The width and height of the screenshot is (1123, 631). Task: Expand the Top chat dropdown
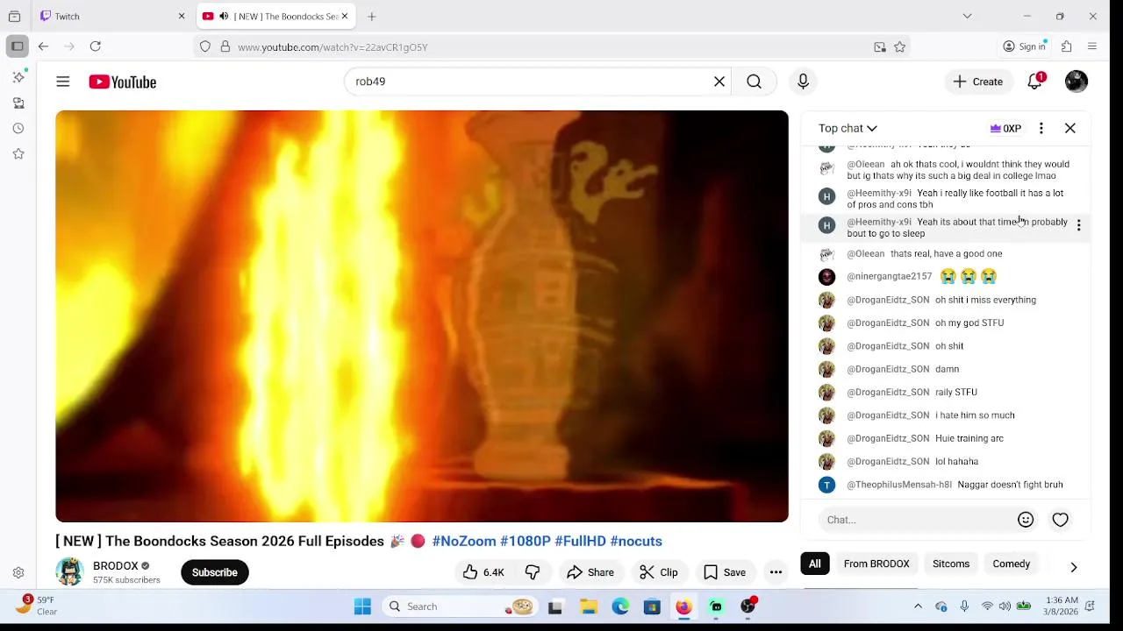(848, 128)
